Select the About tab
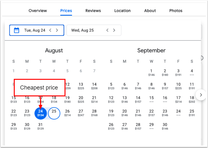 click(x=150, y=11)
